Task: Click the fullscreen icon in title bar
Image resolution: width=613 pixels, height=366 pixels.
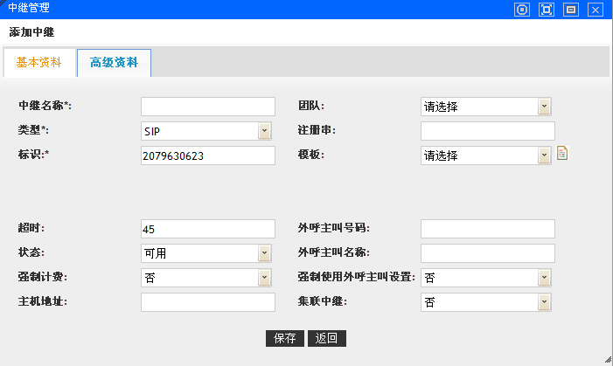Action: point(547,10)
